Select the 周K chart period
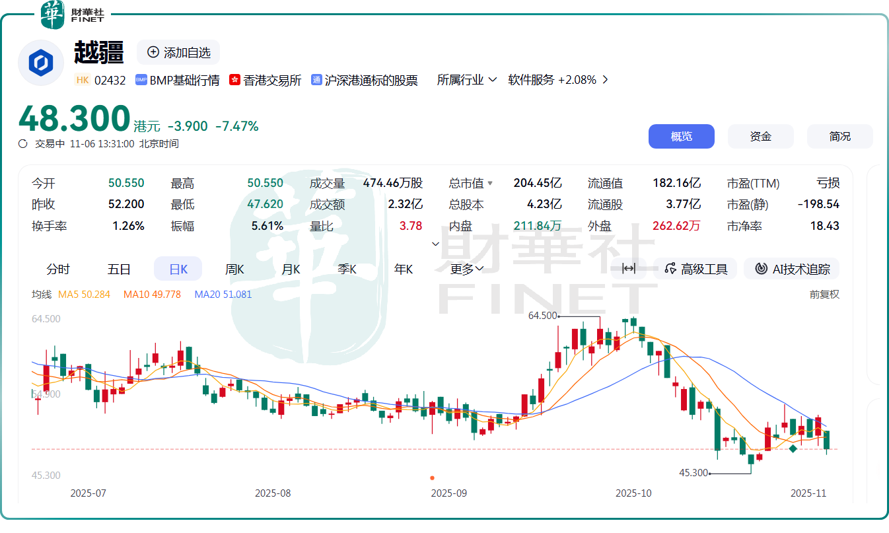The image size is (889, 533). (234, 269)
